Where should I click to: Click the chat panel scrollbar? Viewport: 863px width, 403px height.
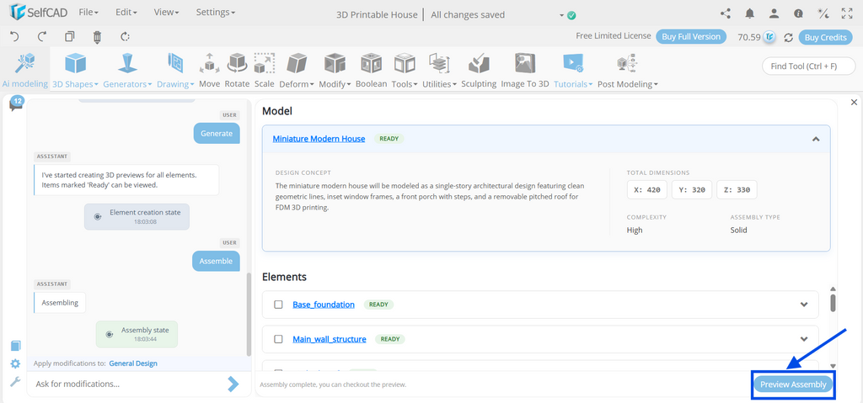[249, 315]
